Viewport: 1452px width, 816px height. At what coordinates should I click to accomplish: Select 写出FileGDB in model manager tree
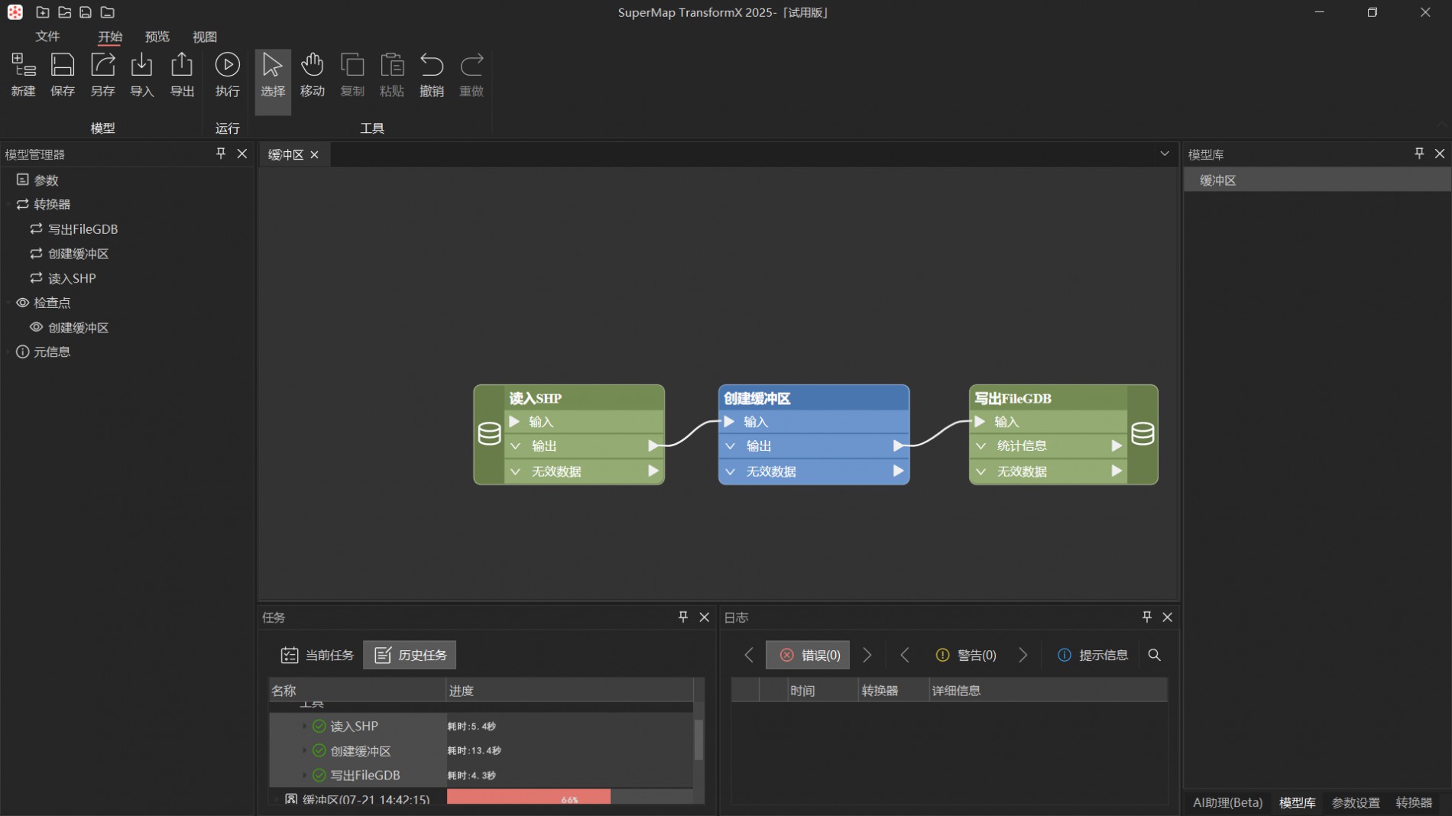(74, 228)
